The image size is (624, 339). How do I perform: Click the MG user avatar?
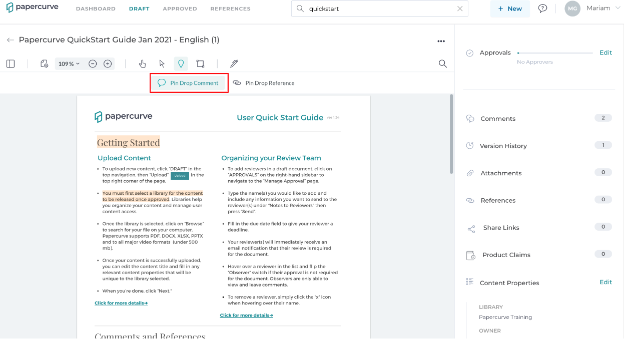(x=572, y=8)
